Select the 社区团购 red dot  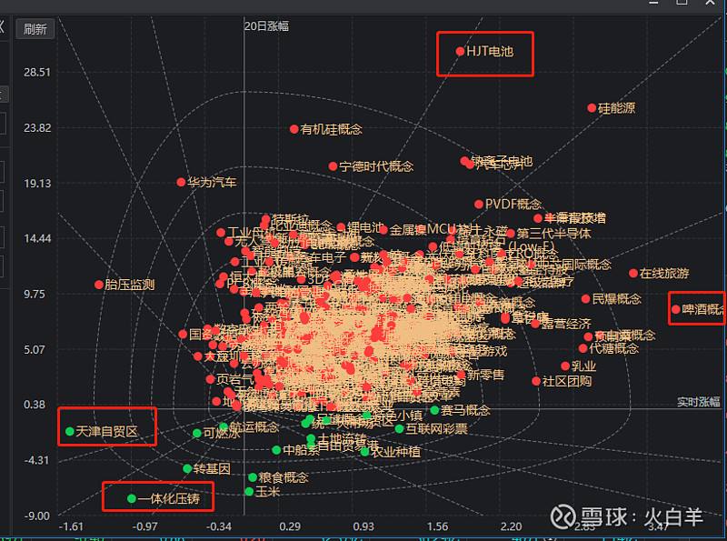click(536, 381)
